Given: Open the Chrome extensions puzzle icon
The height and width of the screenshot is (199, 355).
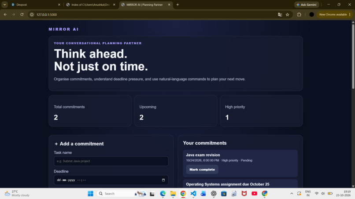Looking at the screenshot, I should [299, 14].
